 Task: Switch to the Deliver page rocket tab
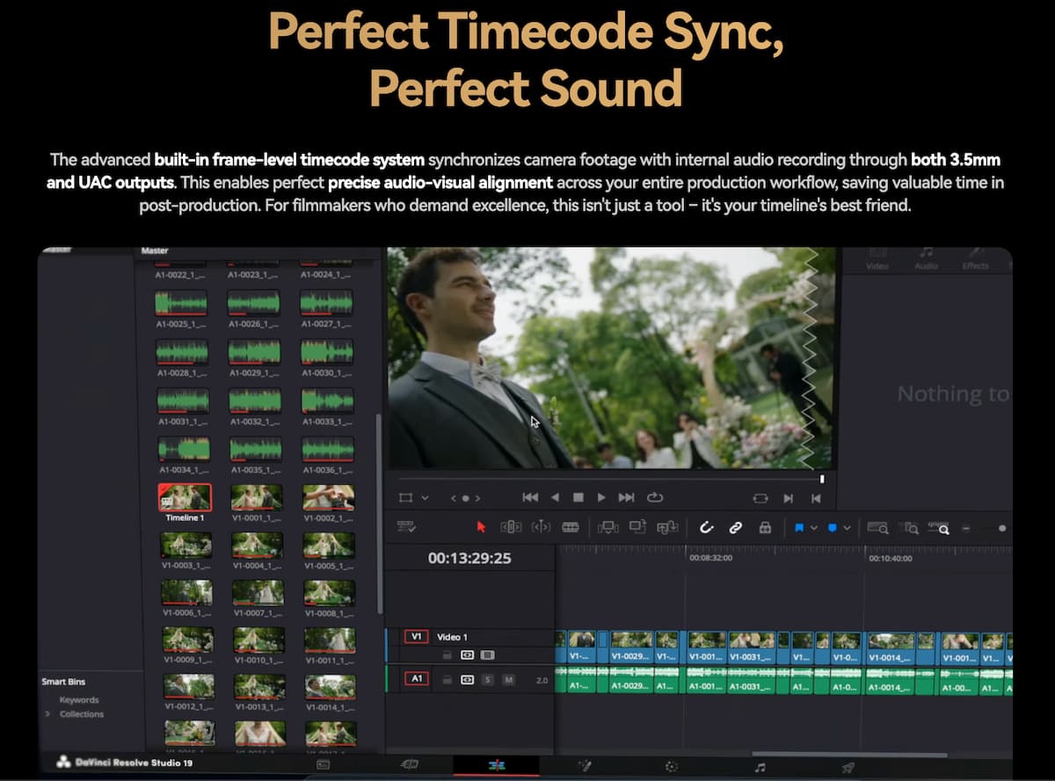848,766
